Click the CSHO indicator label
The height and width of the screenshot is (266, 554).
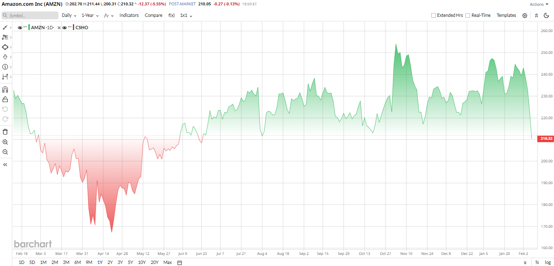[82, 28]
